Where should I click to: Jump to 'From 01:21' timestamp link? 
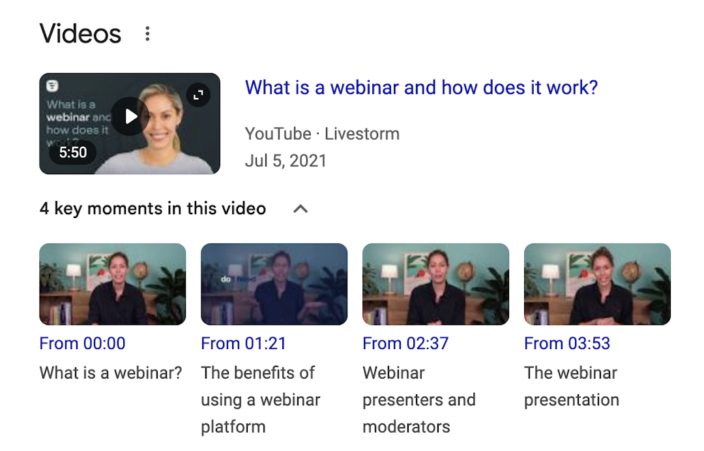[x=243, y=343]
